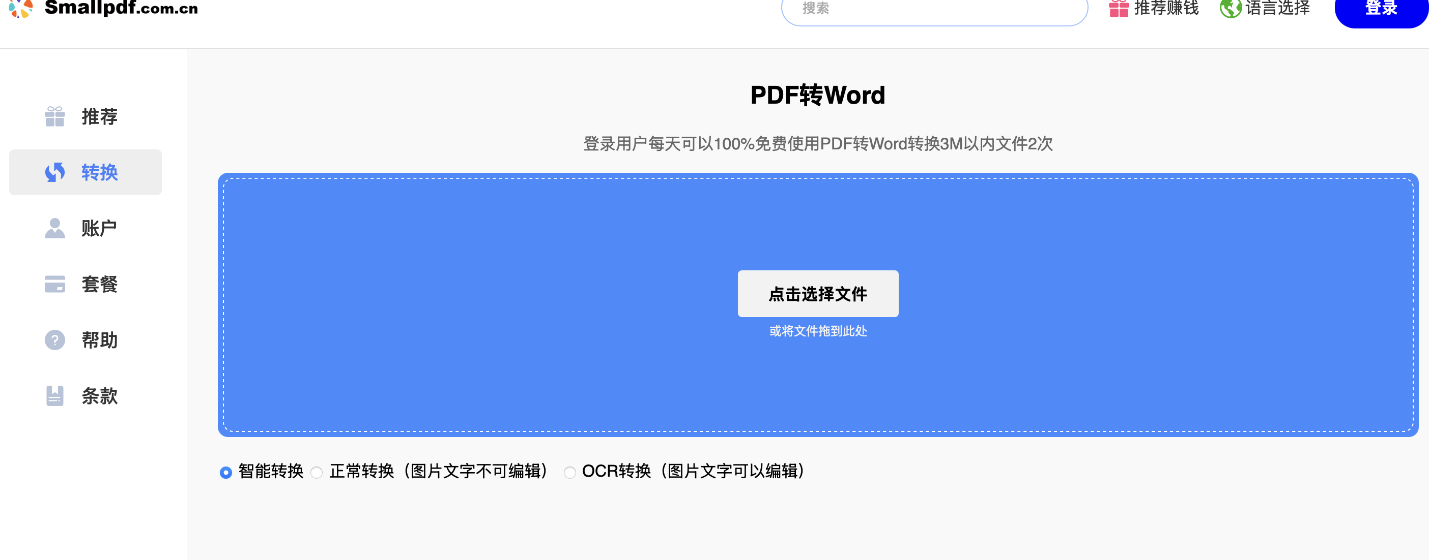
Task: Click the 点击选择文件 button
Action: point(818,294)
